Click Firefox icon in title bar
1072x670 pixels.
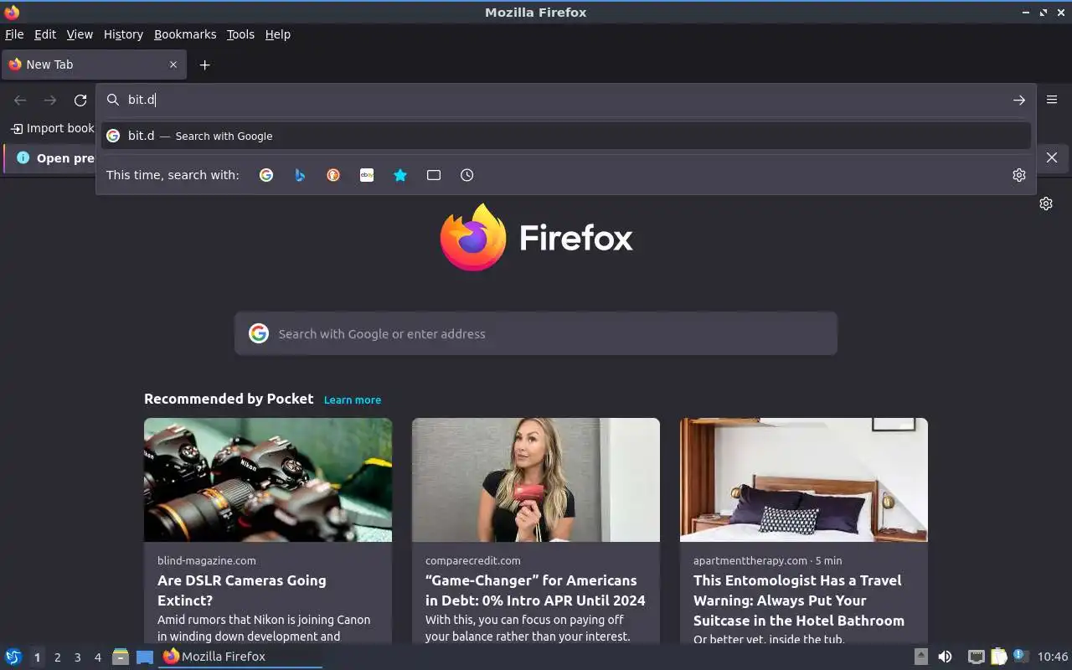(12, 12)
